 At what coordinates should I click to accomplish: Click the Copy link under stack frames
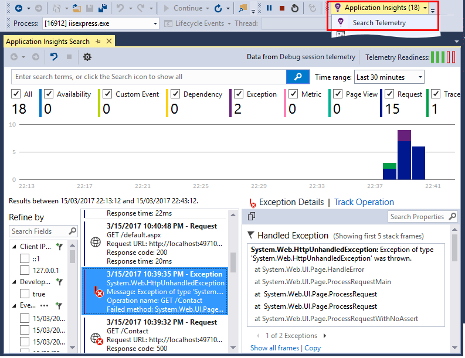(313, 348)
